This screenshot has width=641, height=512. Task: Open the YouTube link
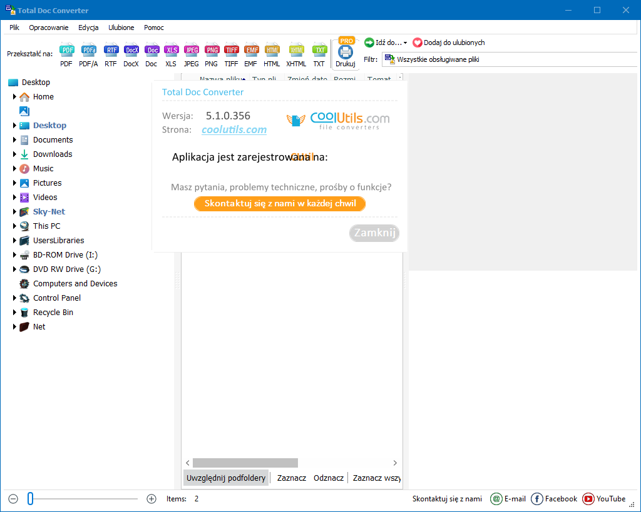pyautogui.click(x=604, y=498)
